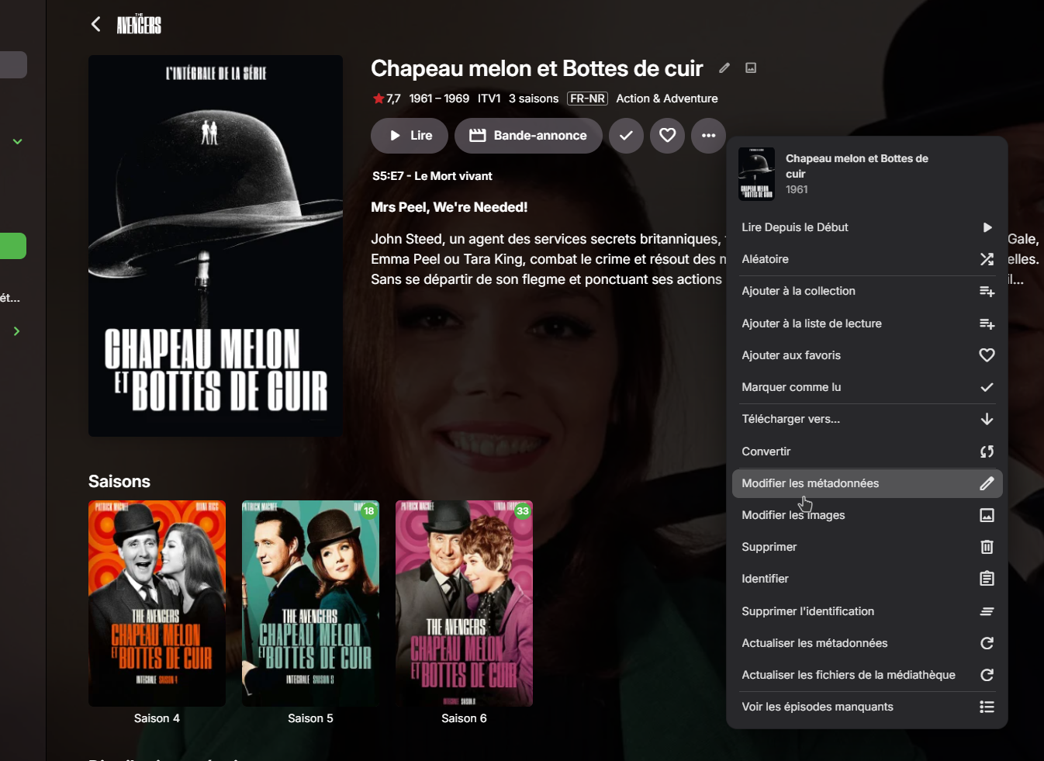Select the Identifier option
Image resolution: width=1044 pixels, height=761 pixels.
(867, 579)
